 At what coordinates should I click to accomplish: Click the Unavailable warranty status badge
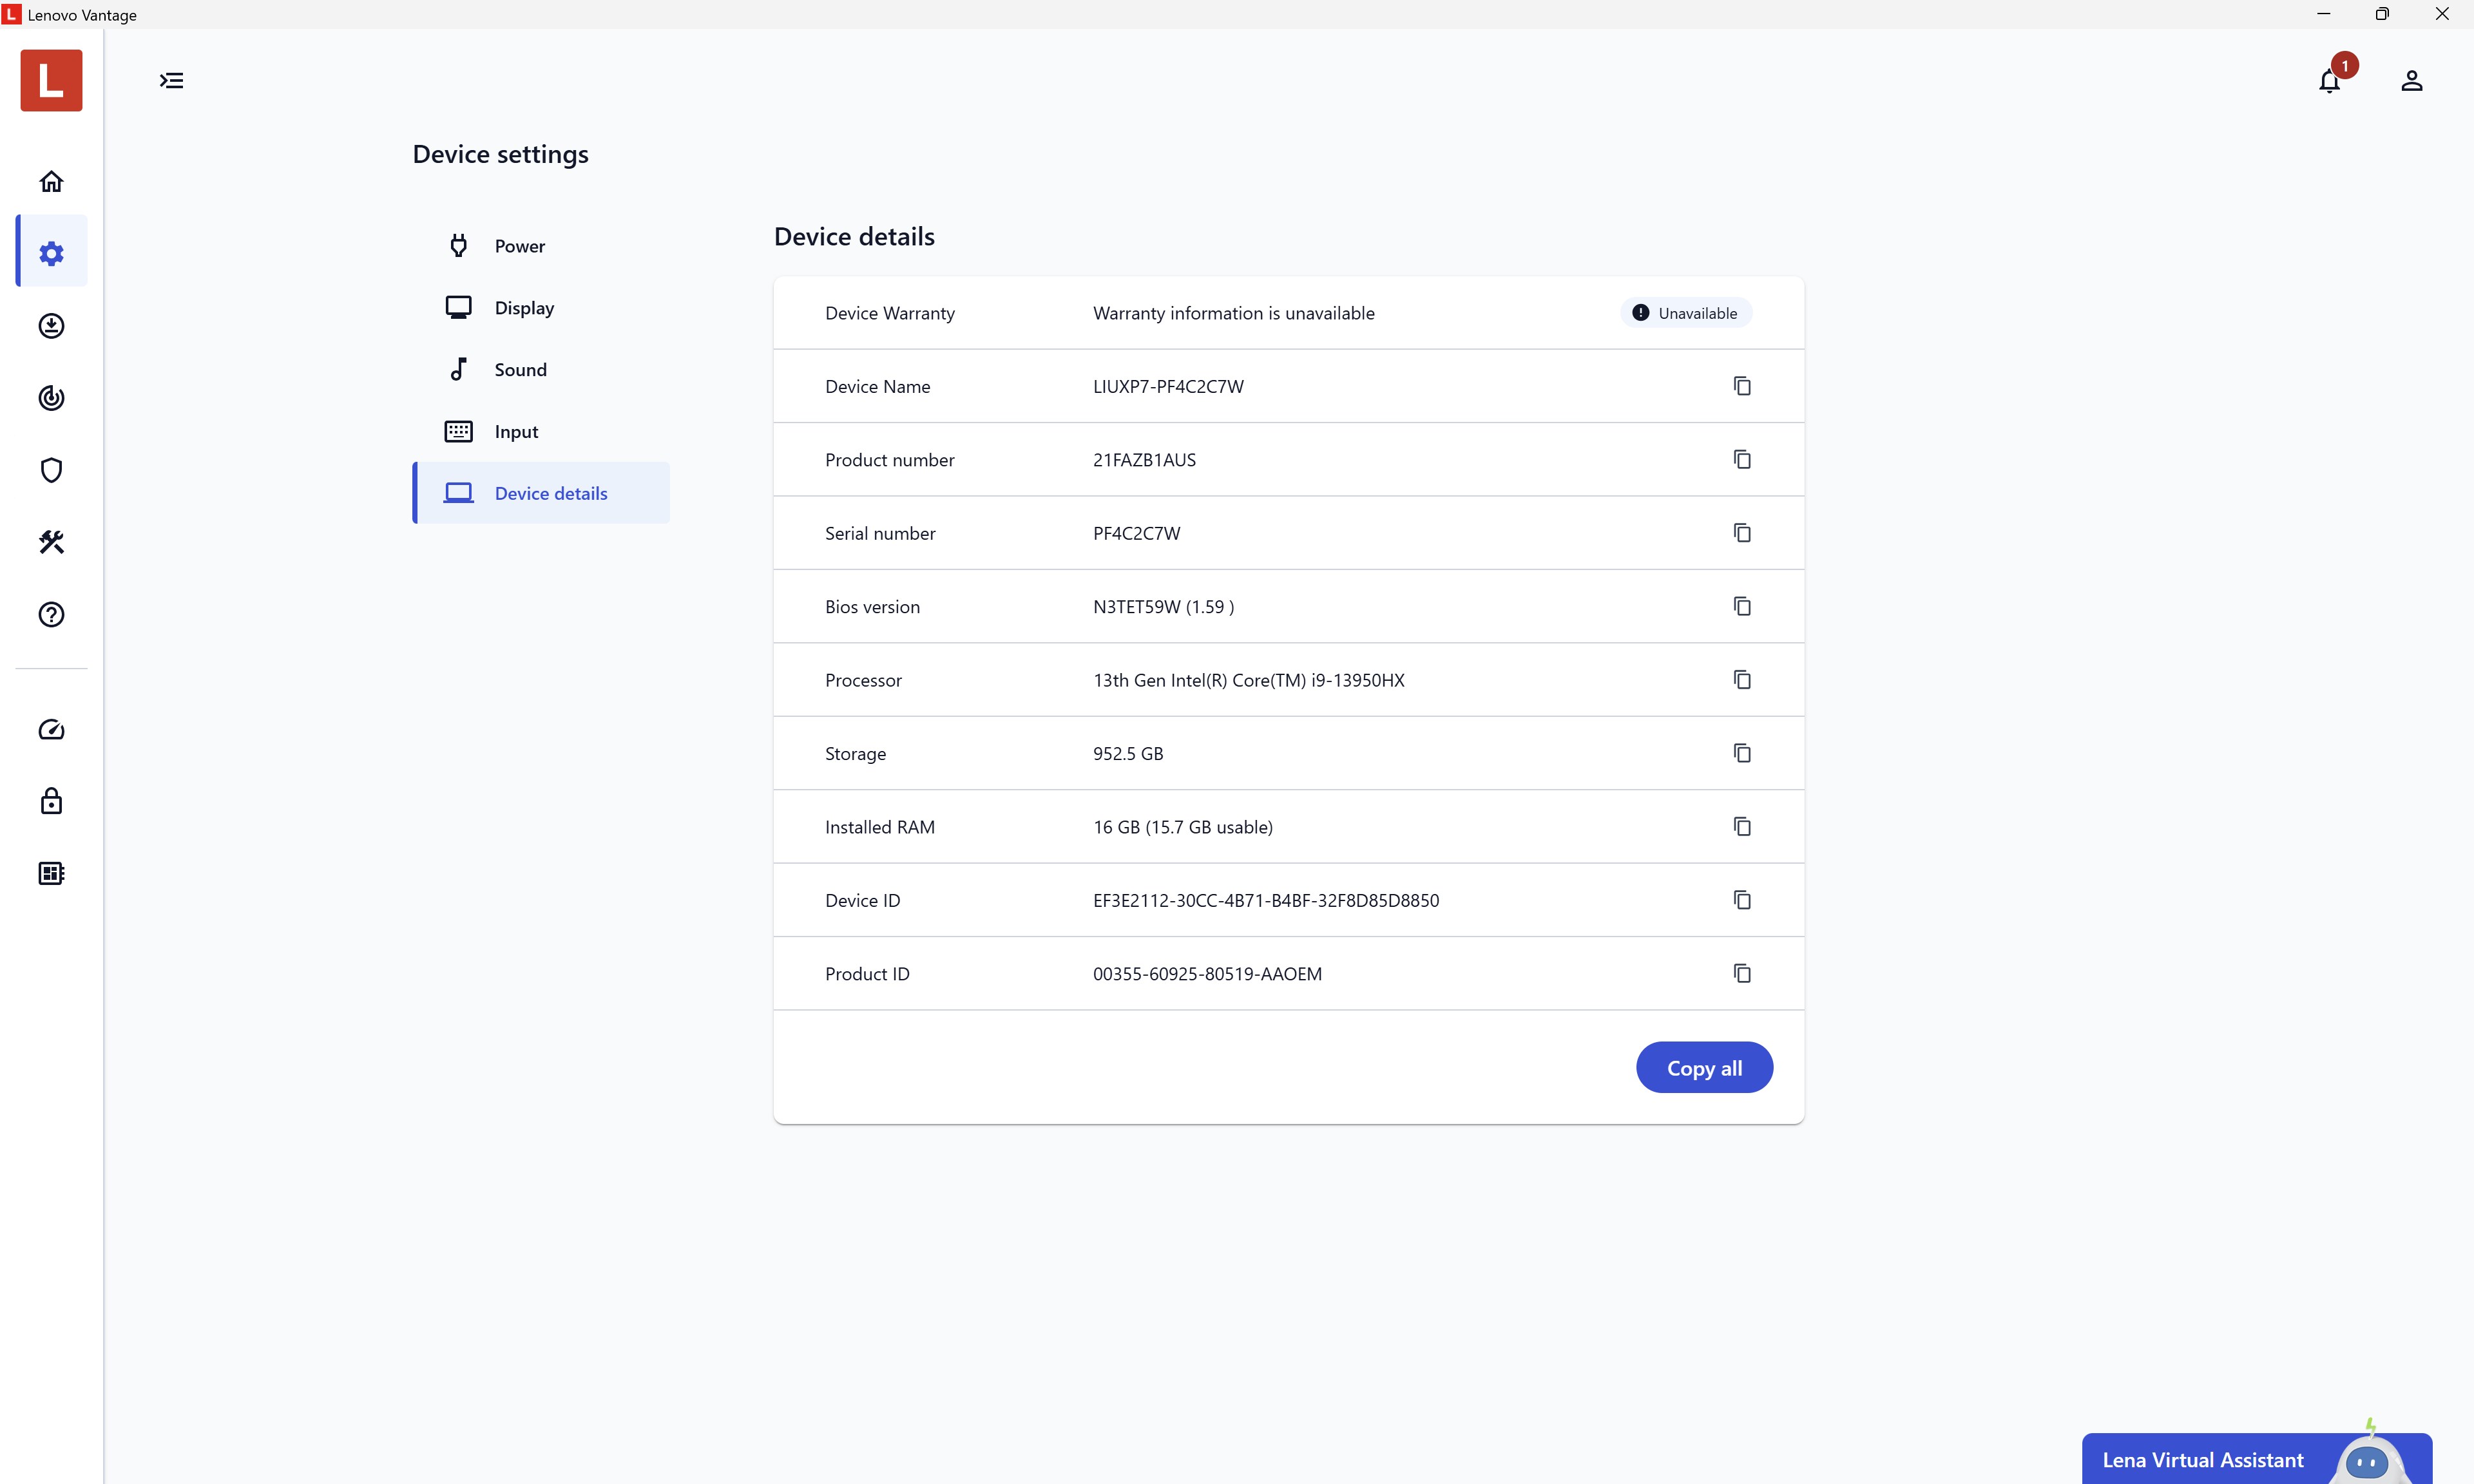point(1686,313)
